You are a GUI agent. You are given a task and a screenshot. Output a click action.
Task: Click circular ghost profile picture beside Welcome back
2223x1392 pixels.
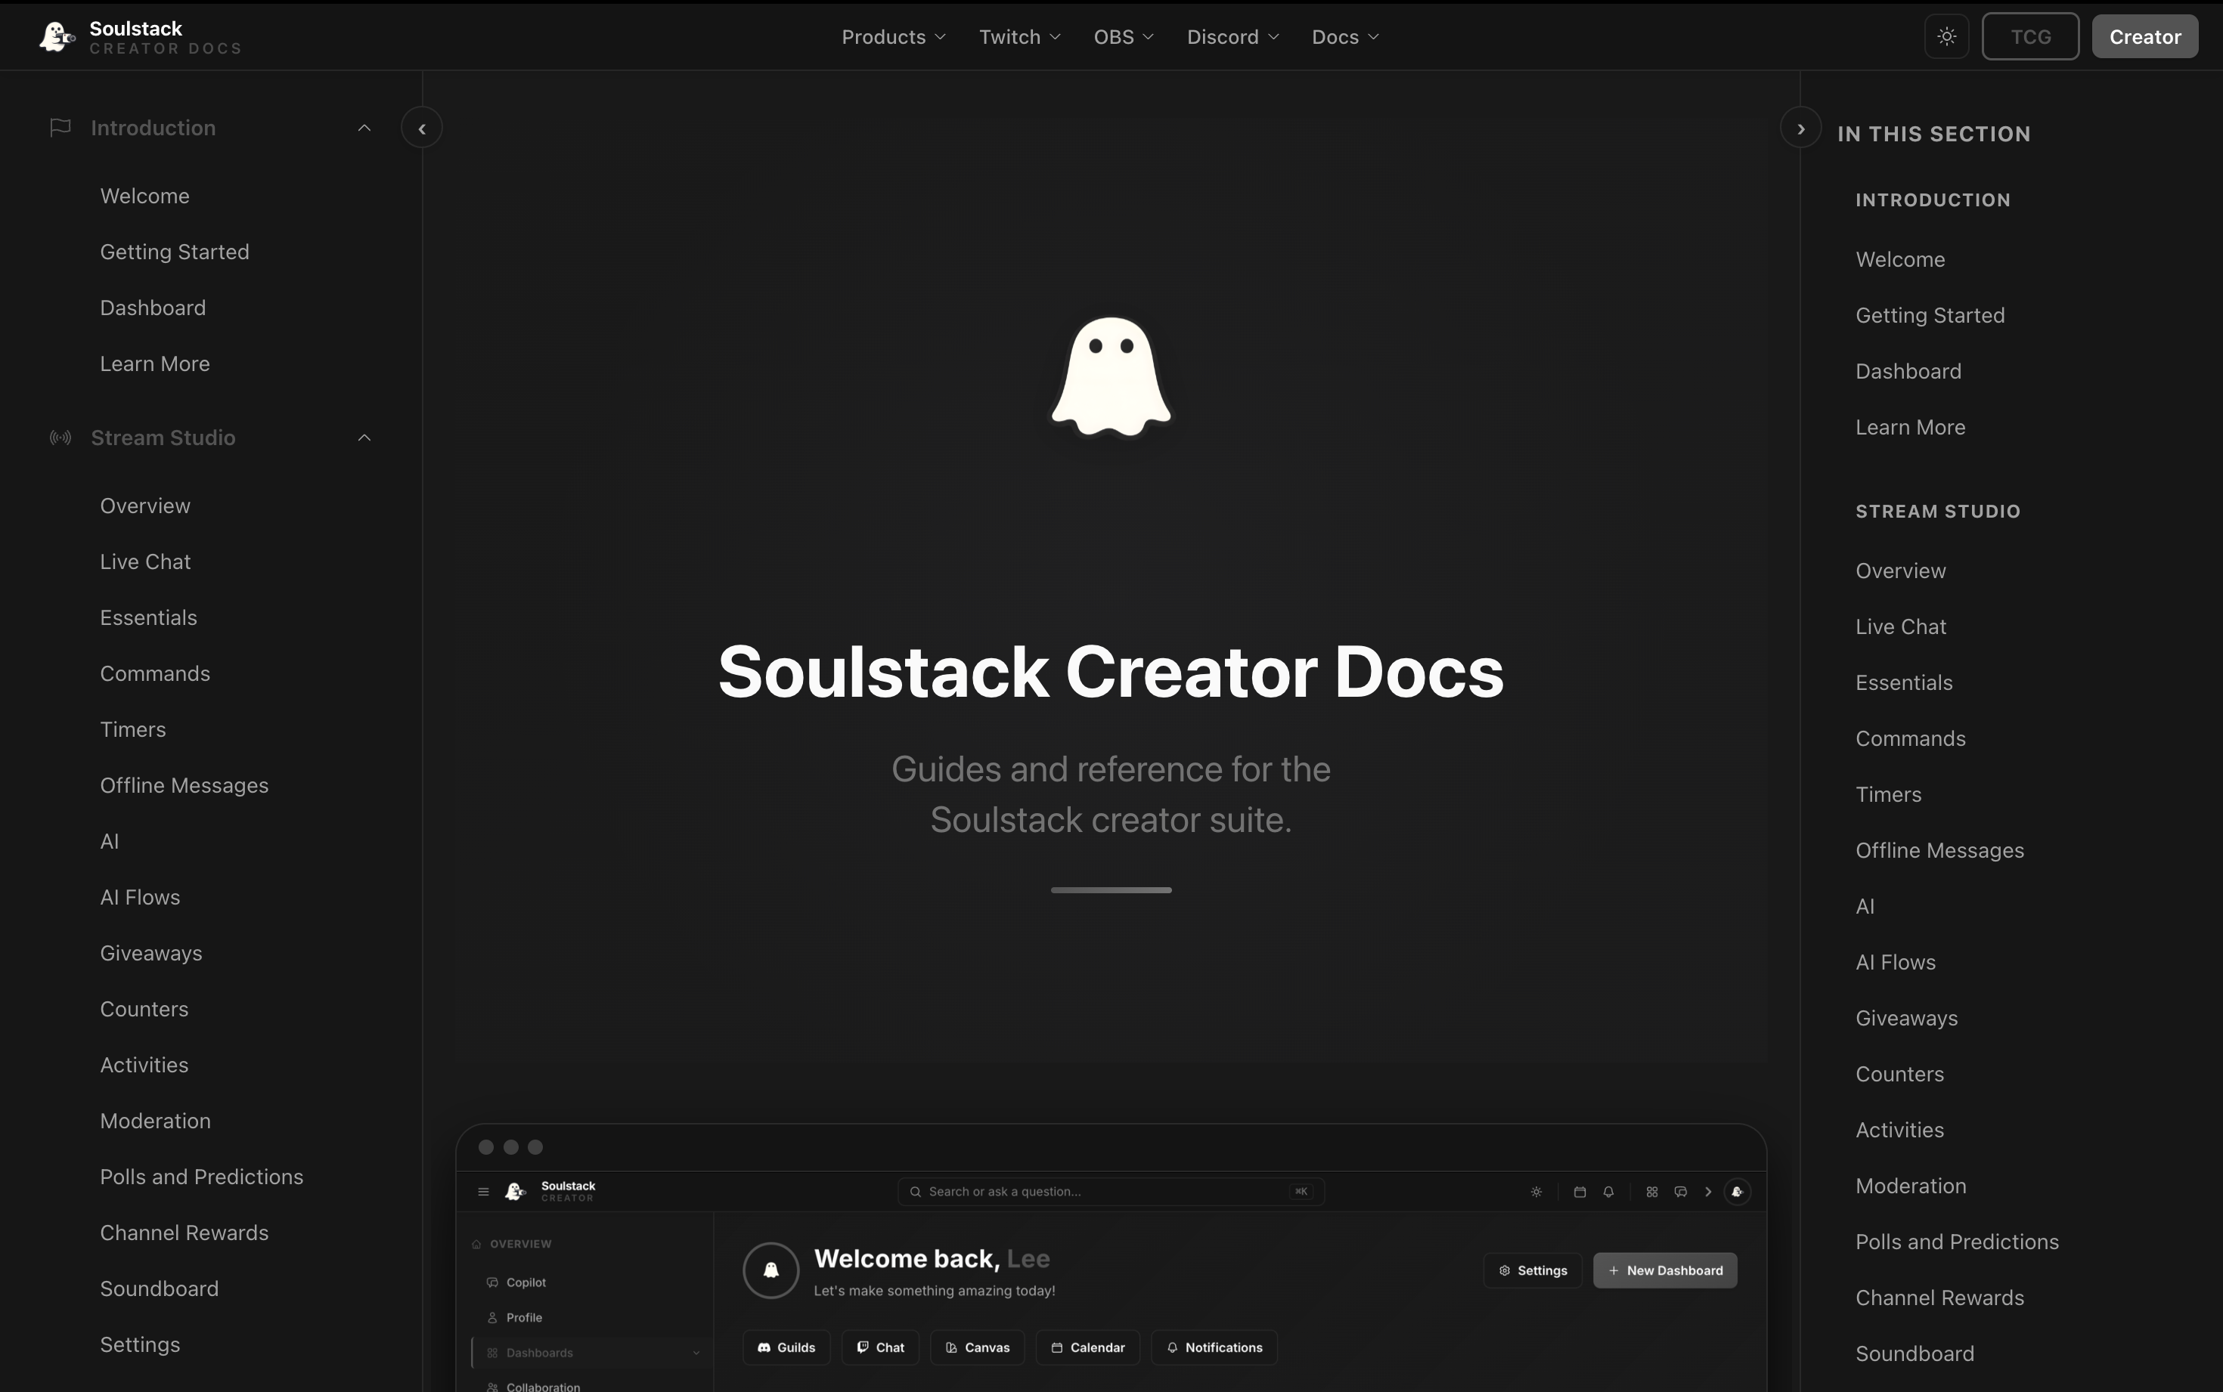click(770, 1270)
